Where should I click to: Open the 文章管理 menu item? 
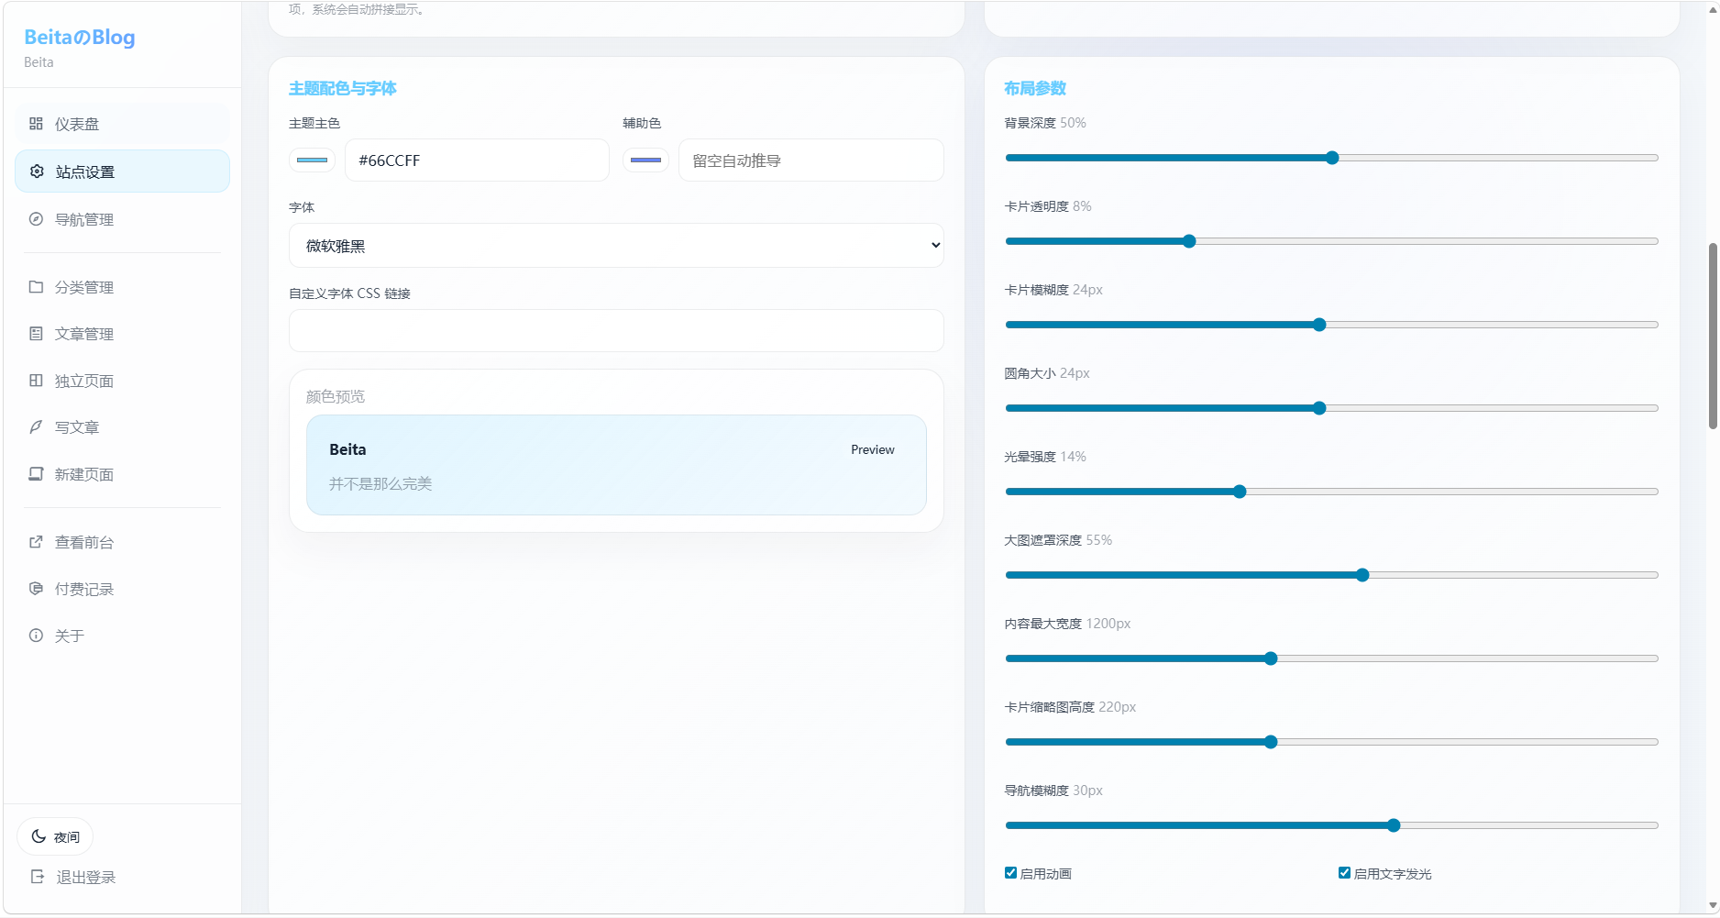(84, 334)
